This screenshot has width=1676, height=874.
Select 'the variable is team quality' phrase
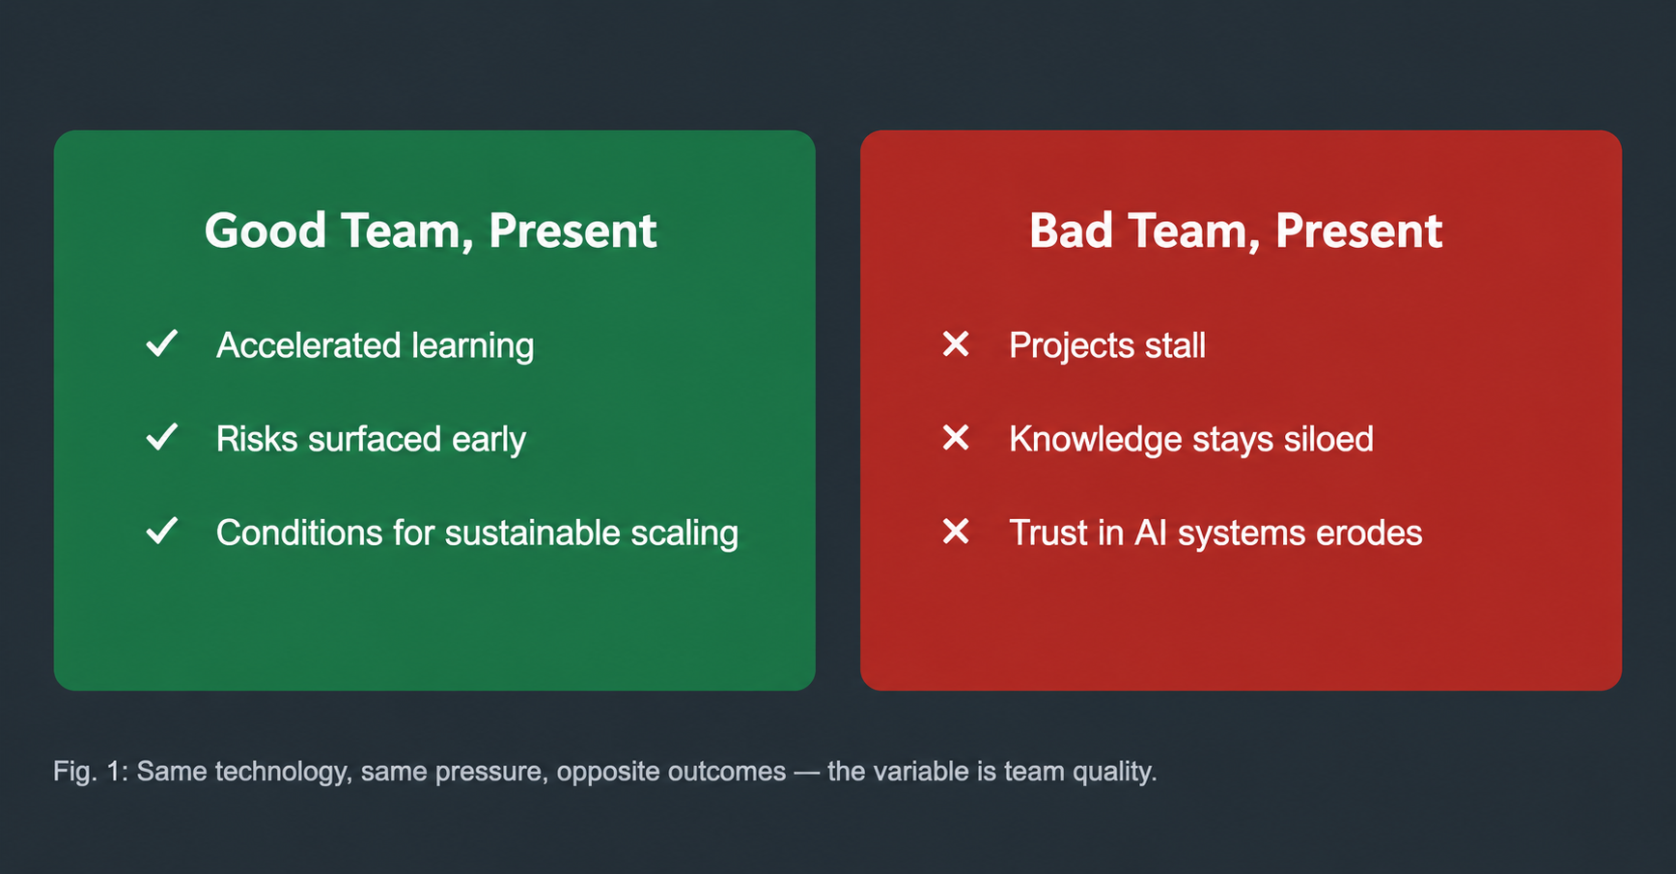tap(992, 772)
